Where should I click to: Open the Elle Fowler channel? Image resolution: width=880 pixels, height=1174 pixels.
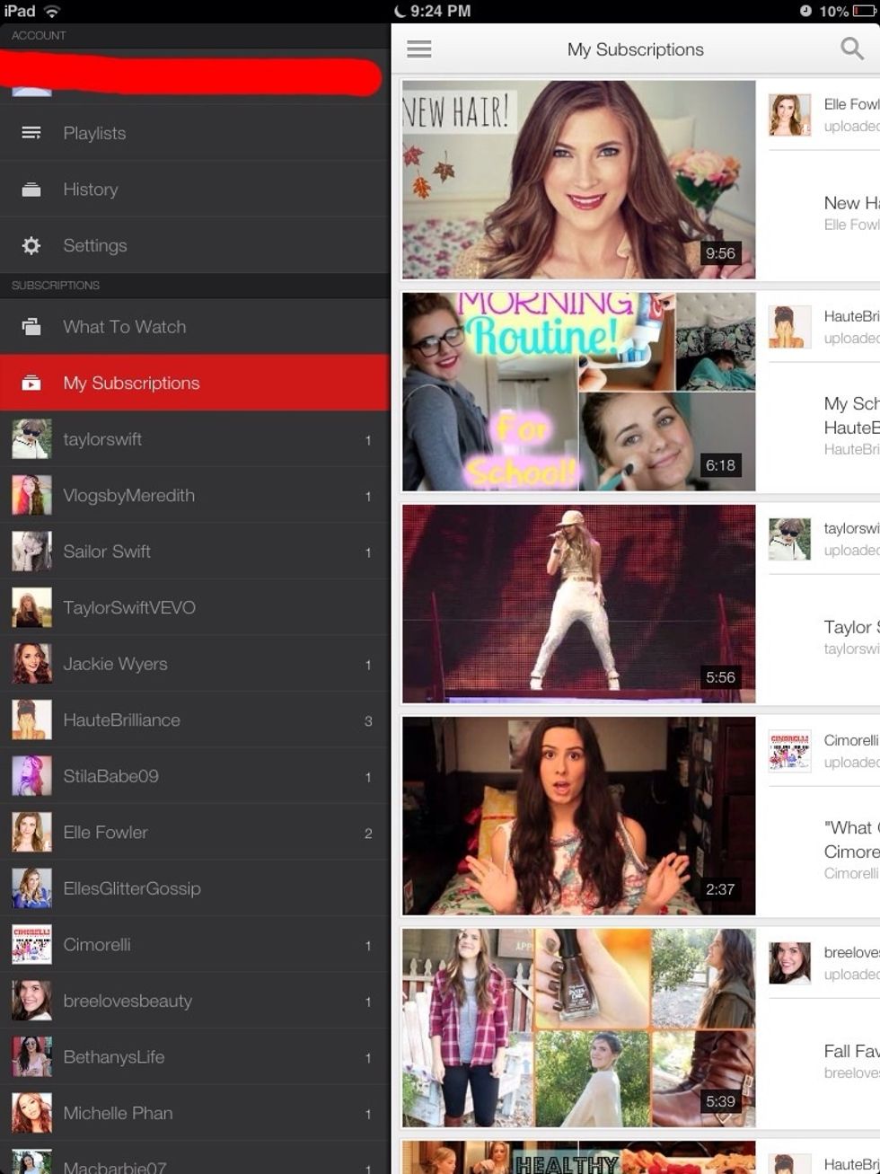[x=104, y=832]
